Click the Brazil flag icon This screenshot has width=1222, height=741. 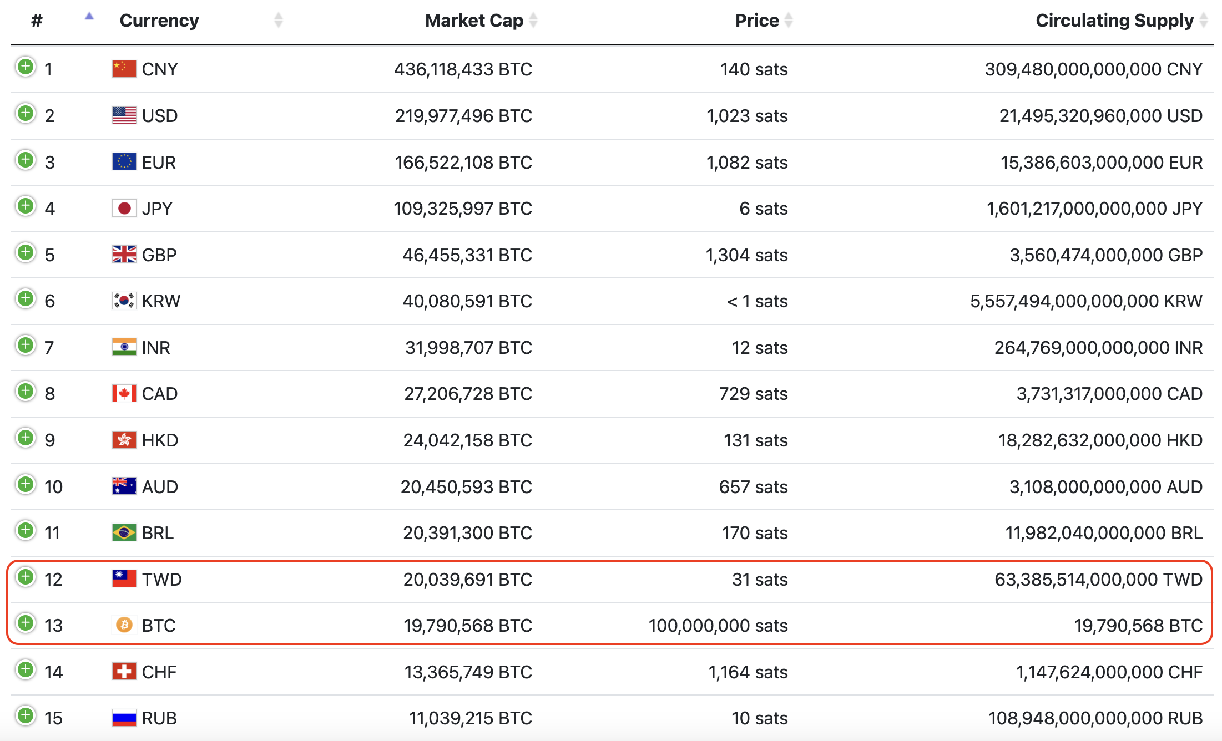[124, 533]
